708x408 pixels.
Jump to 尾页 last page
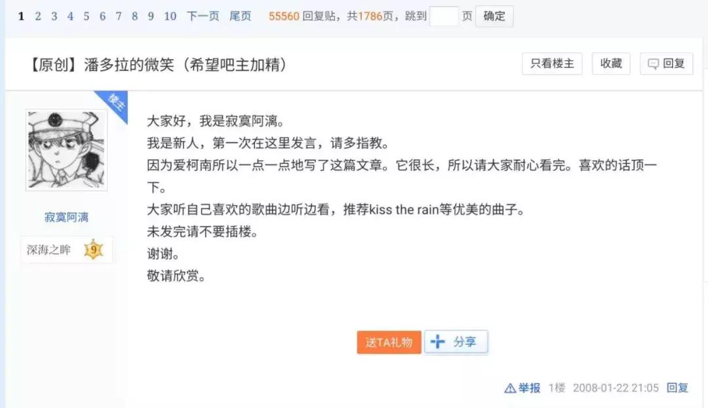(240, 16)
